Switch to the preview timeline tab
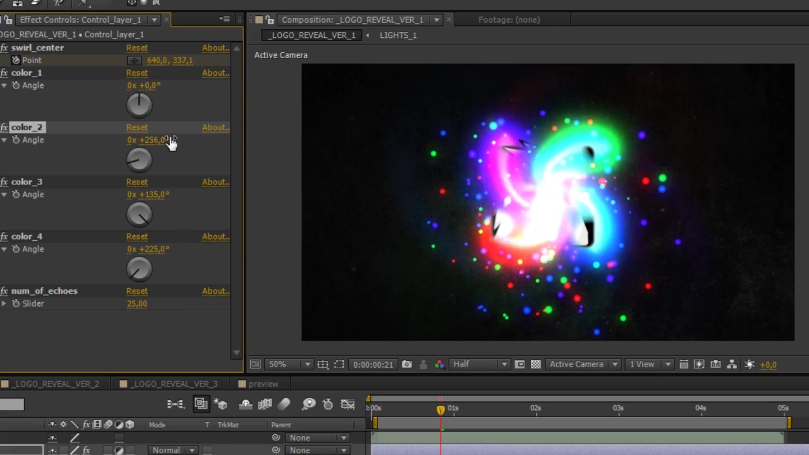809x455 pixels. pyautogui.click(x=259, y=384)
